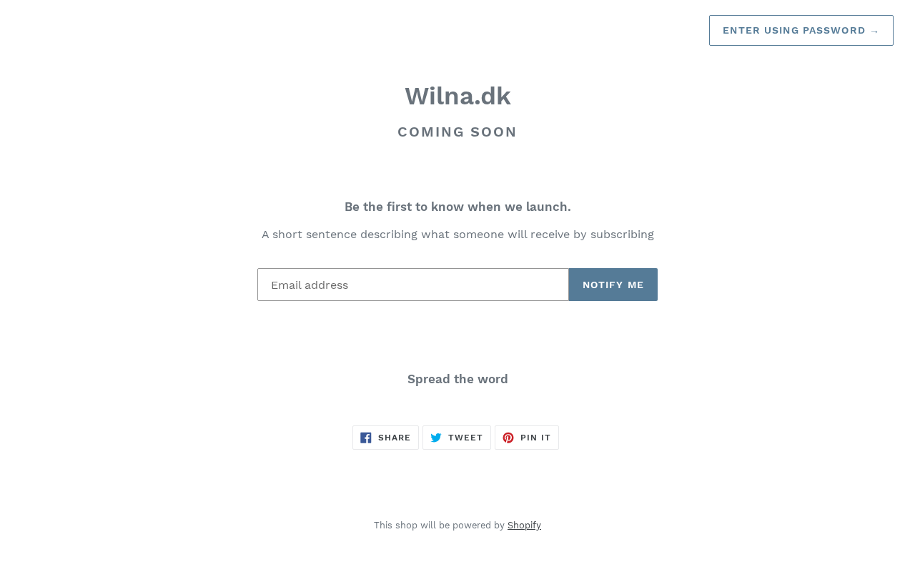Click the COMING SOON subheading
The image size is (915, 572).
(457, 132)
